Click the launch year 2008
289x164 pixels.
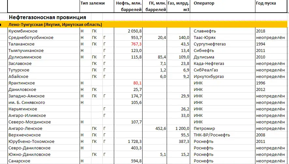pos(260,135)
